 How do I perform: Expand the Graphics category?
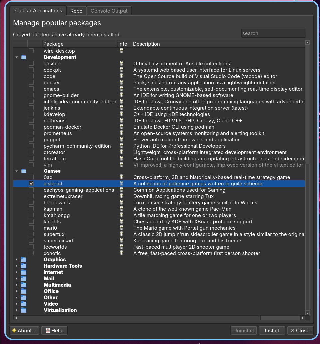click(x=17, y=259)
